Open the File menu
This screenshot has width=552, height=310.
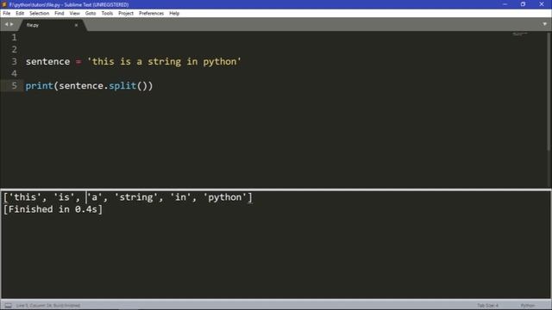pyautogui.click(x=7, y=14)
